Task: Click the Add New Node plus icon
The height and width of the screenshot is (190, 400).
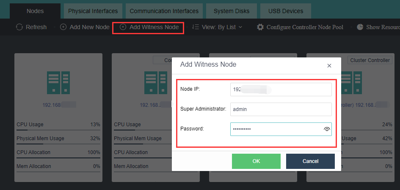Action: [63, 27]
